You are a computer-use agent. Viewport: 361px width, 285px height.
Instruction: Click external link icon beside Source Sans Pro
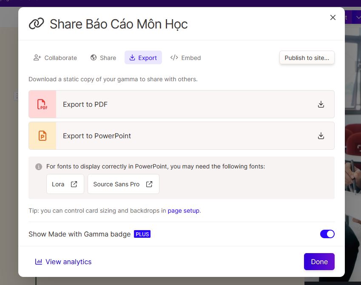pyautogui.click(x=149, y=184)
